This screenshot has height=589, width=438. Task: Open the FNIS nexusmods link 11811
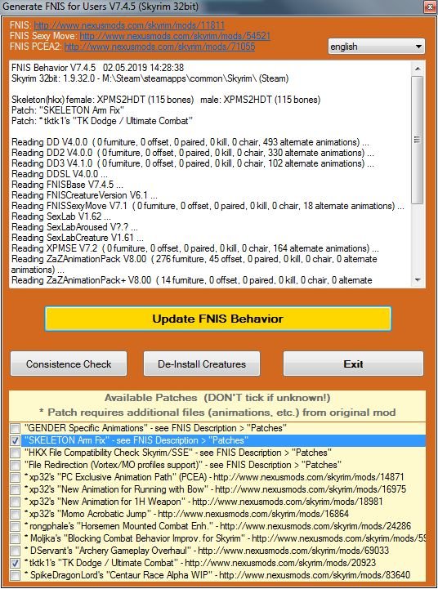point(129,25)
